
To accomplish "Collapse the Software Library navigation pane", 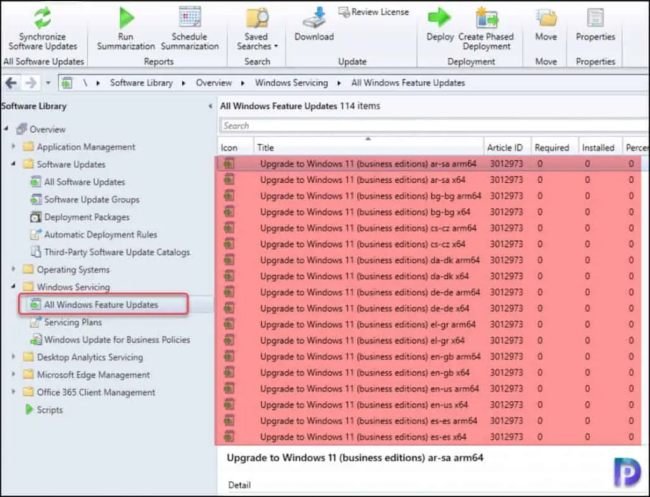I will tap(211, 106).
